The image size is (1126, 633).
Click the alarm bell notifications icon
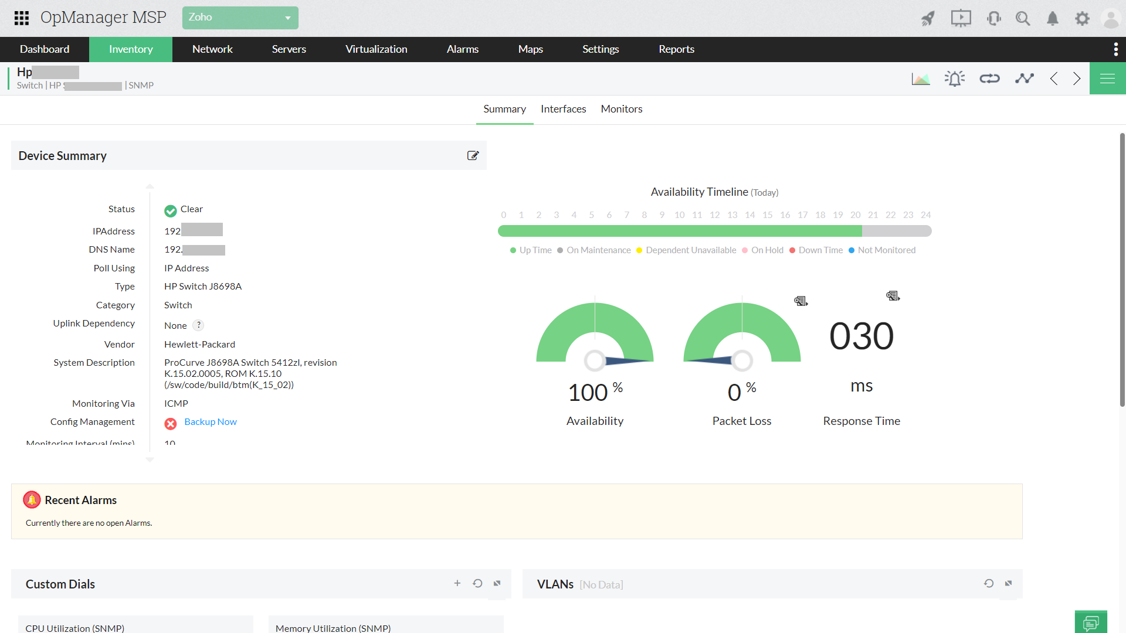1053,19
